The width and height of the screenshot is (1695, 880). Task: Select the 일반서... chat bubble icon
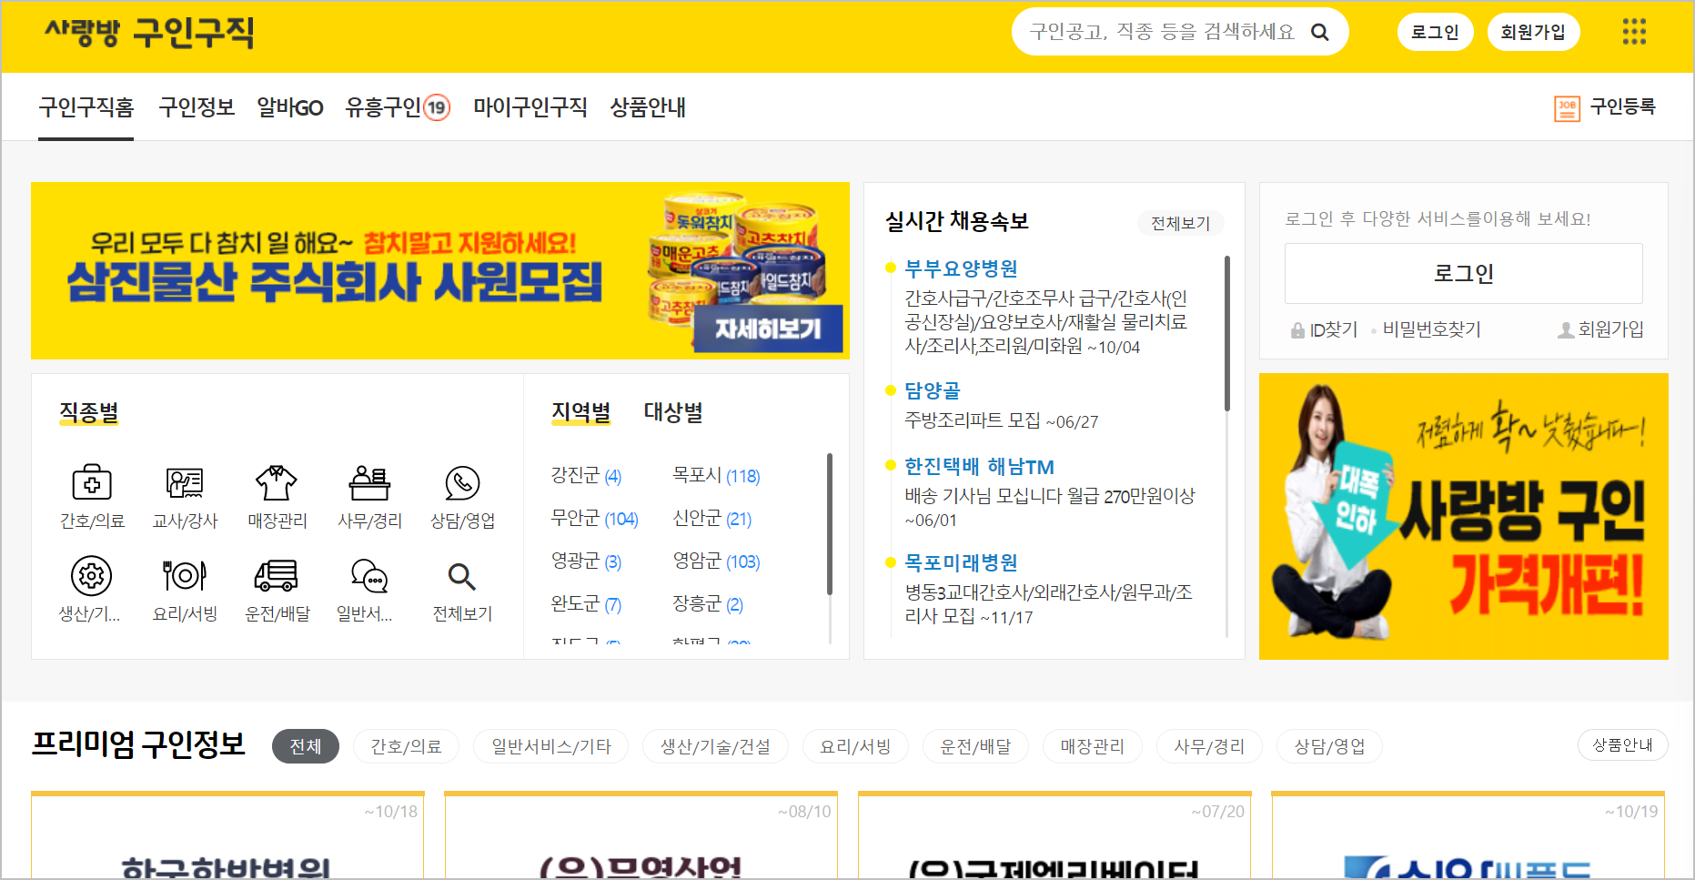pyautogui.click(x=369, y=576)
